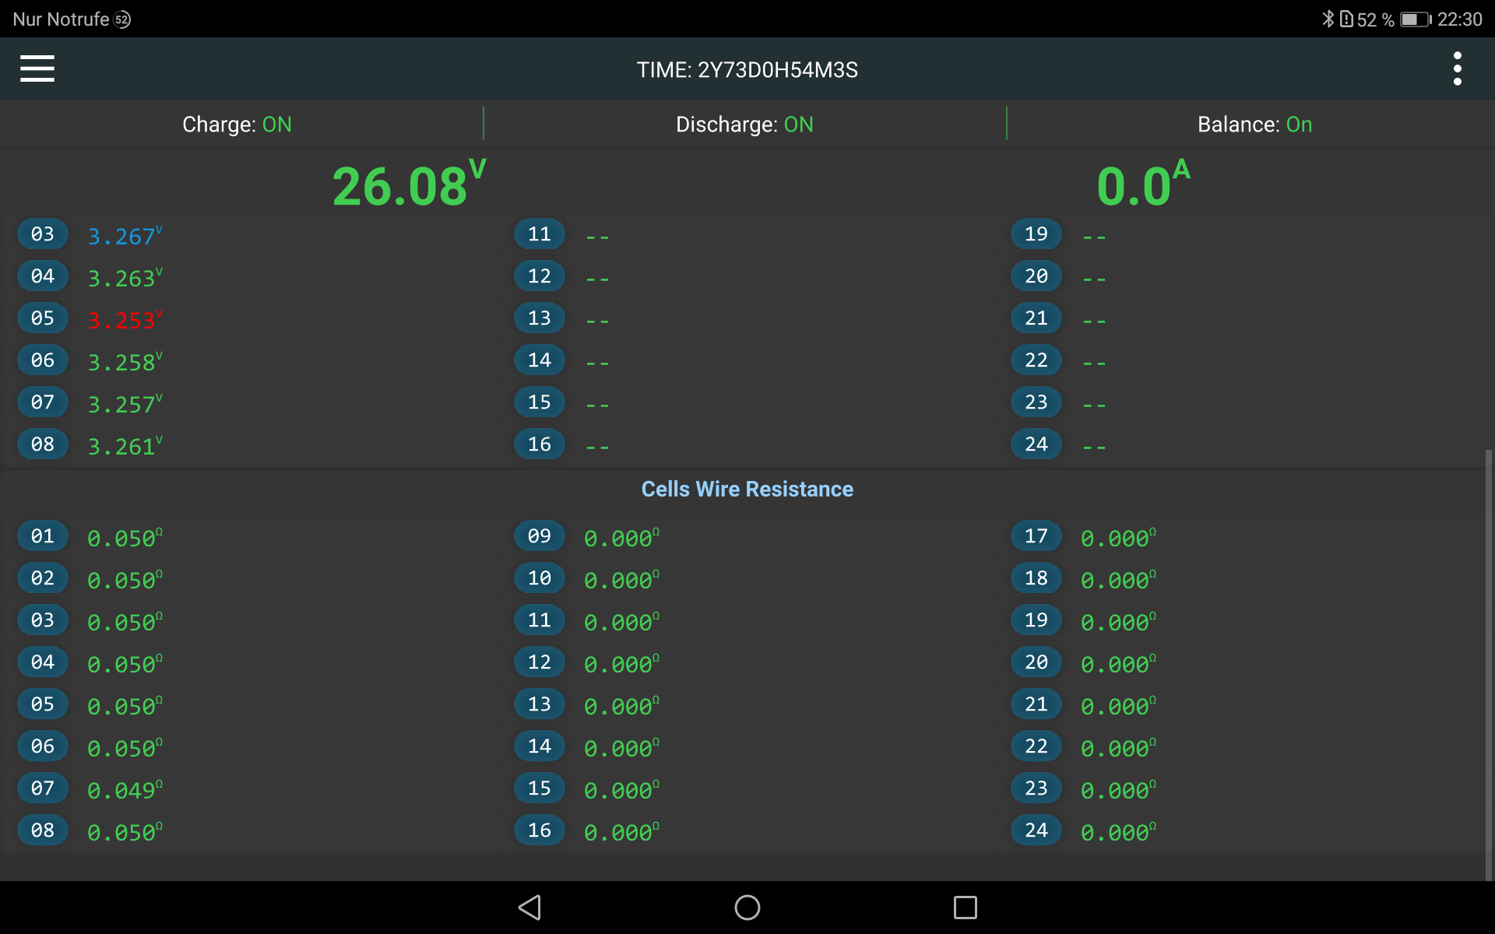Tap the TIME: 2Y73D0H54M3S title
Image resolution: width=1495 pixels, height=934 pixels.
(x=747, y=70)
